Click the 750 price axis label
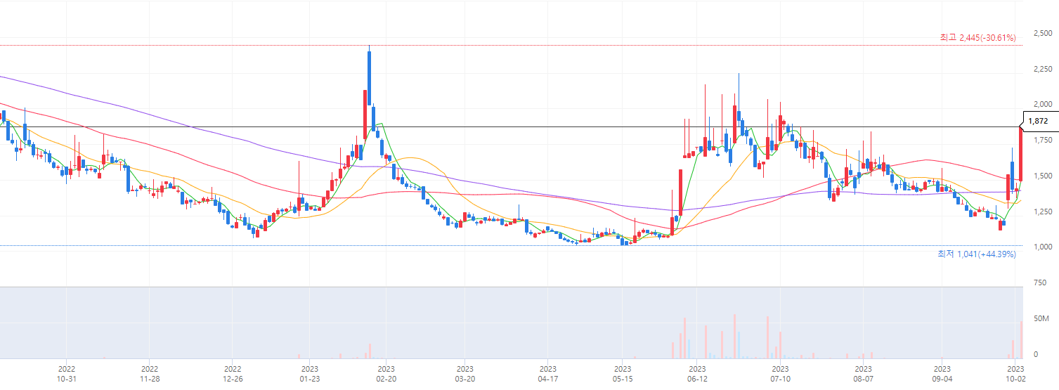This screenshot has width=1059, height=390. click(x=1040, y=282)
